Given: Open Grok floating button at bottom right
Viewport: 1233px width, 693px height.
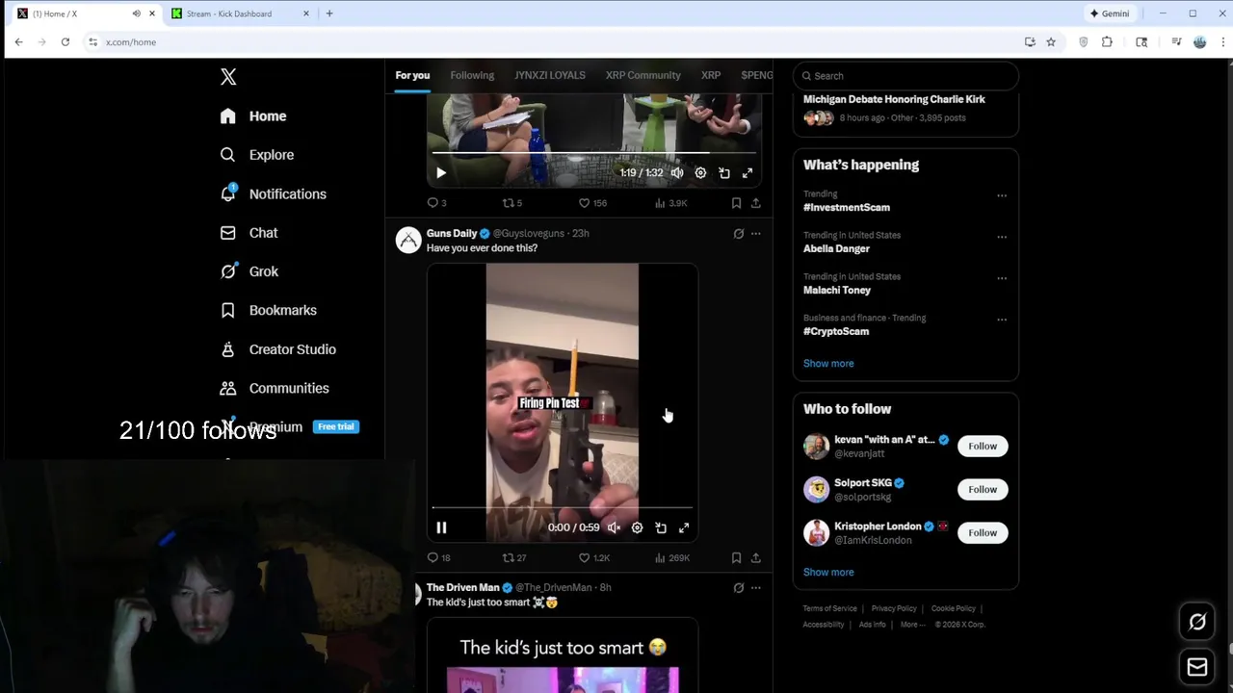Looking at the screenshot, I should tap(1197, 622).
